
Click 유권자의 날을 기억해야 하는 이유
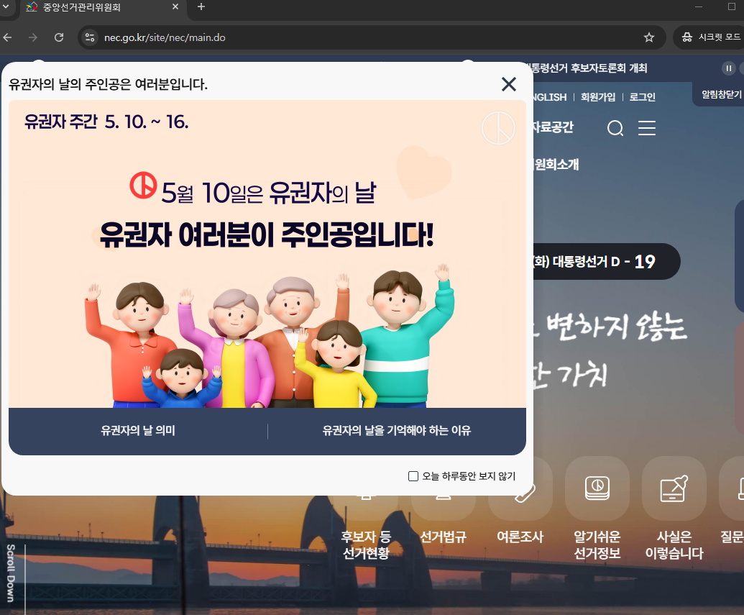(x=396, y=429)
